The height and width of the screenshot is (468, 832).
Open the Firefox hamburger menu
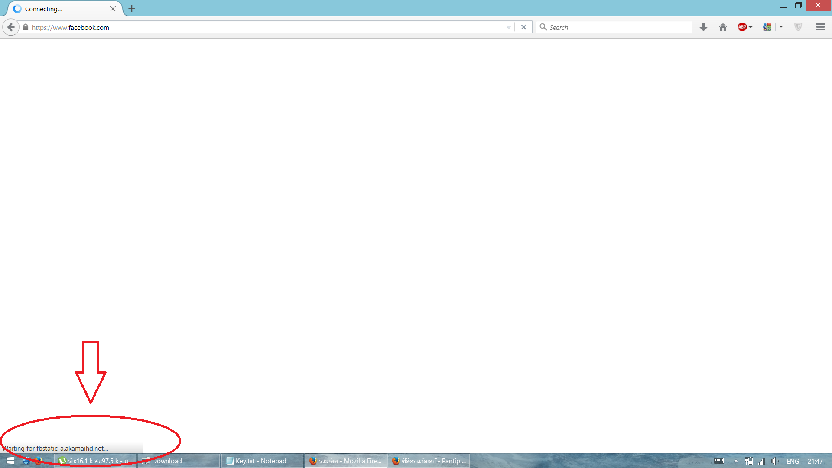click(x=820, y=27)
